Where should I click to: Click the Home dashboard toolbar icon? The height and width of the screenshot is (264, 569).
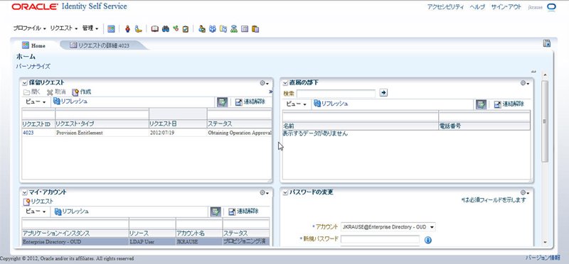111,28
